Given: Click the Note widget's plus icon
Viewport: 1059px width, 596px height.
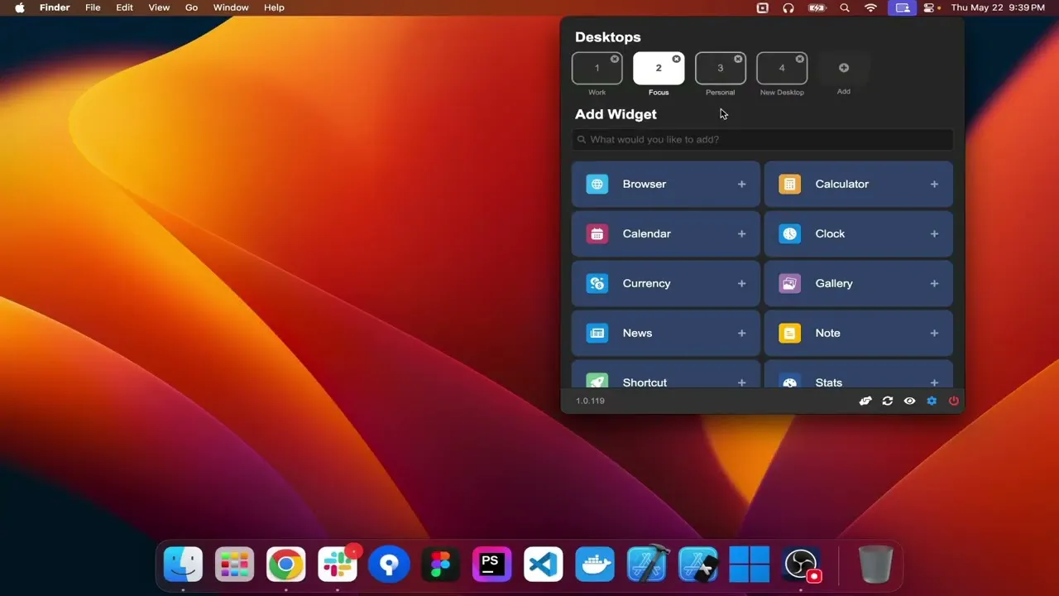Looking at the screenshot, I should click(934, 333).
